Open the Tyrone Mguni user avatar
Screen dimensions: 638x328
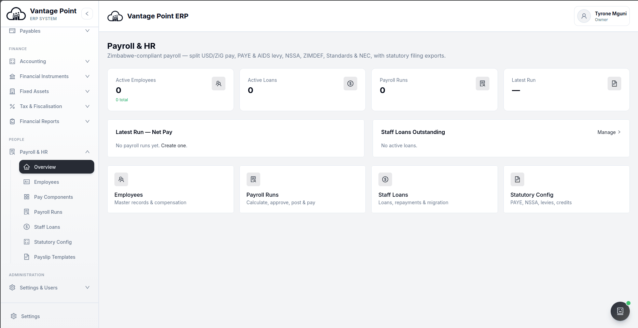[584, 16]
